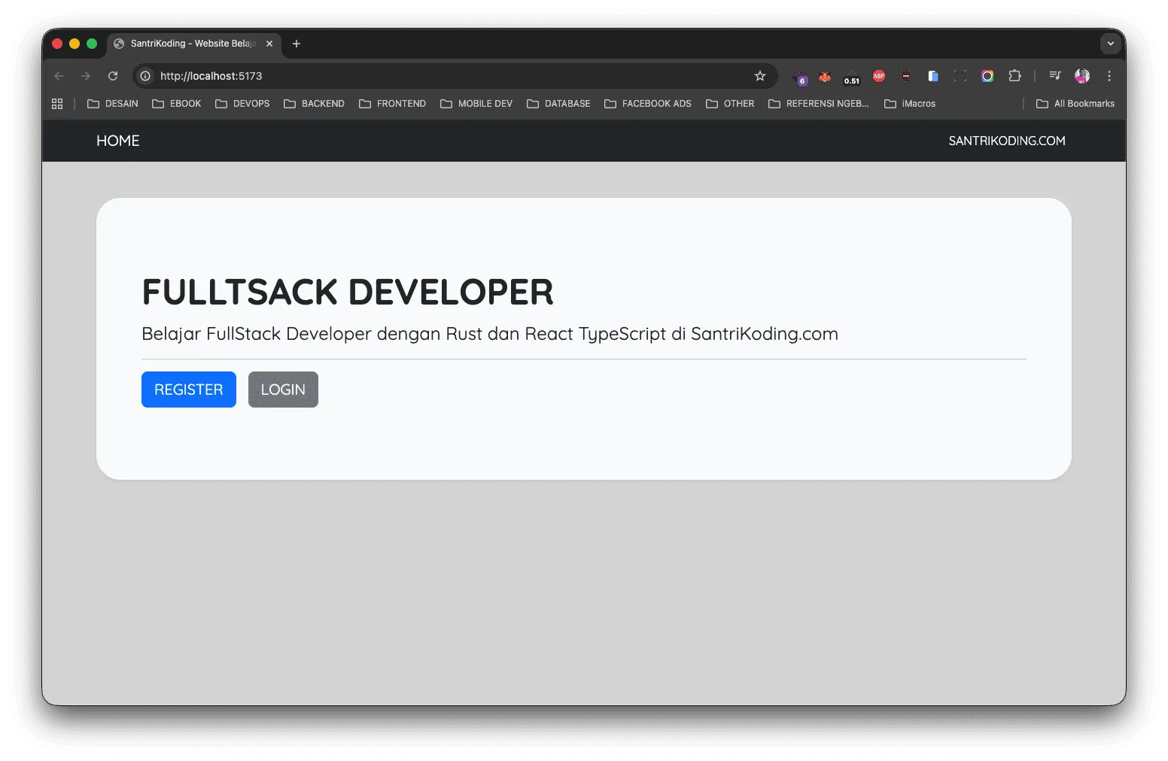Open the extension with the purple 6 badge
The image size is (1168, 761).
pyautogui.click(x=799, y=77)
